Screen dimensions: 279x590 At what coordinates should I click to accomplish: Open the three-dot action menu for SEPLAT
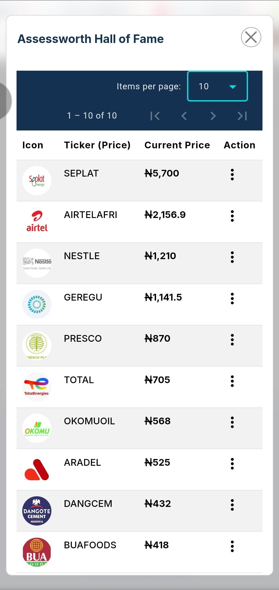(x=232, y=174)
